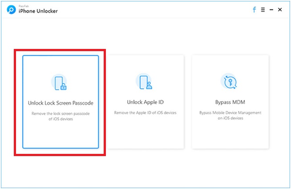291x189 pixels.
Task: Select the Unlock Apple ID title
Action: [145, 102]
